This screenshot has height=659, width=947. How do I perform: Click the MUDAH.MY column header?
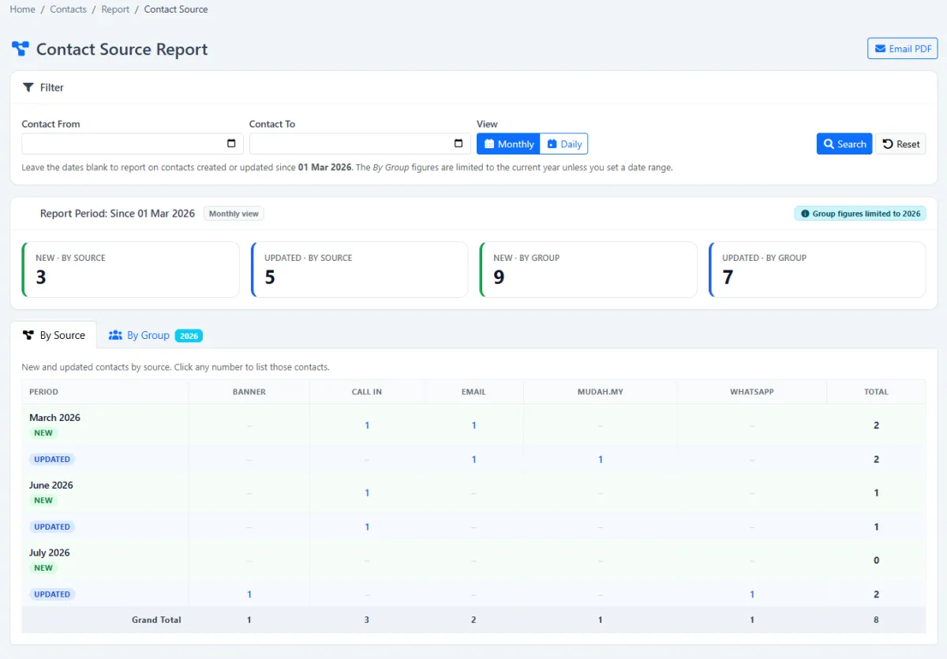click(601, 392)
